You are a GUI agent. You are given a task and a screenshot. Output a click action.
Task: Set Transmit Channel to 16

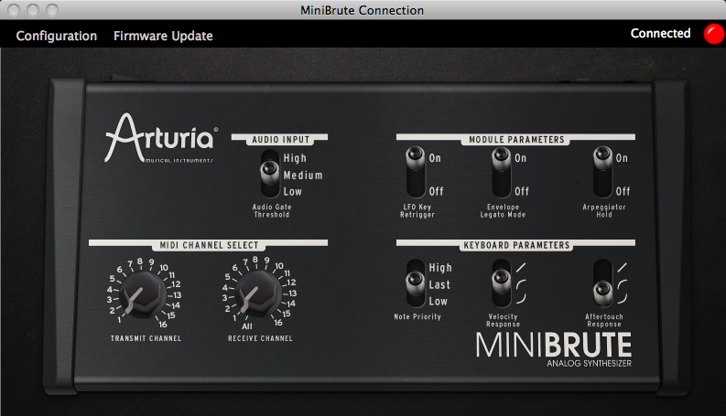(163, 325)
